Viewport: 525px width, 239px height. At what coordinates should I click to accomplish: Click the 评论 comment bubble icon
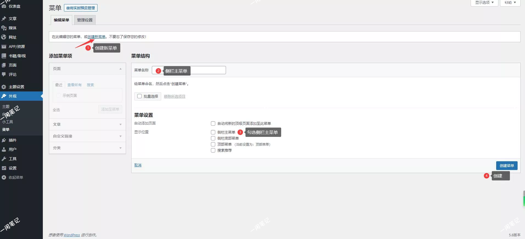[4, 74]
